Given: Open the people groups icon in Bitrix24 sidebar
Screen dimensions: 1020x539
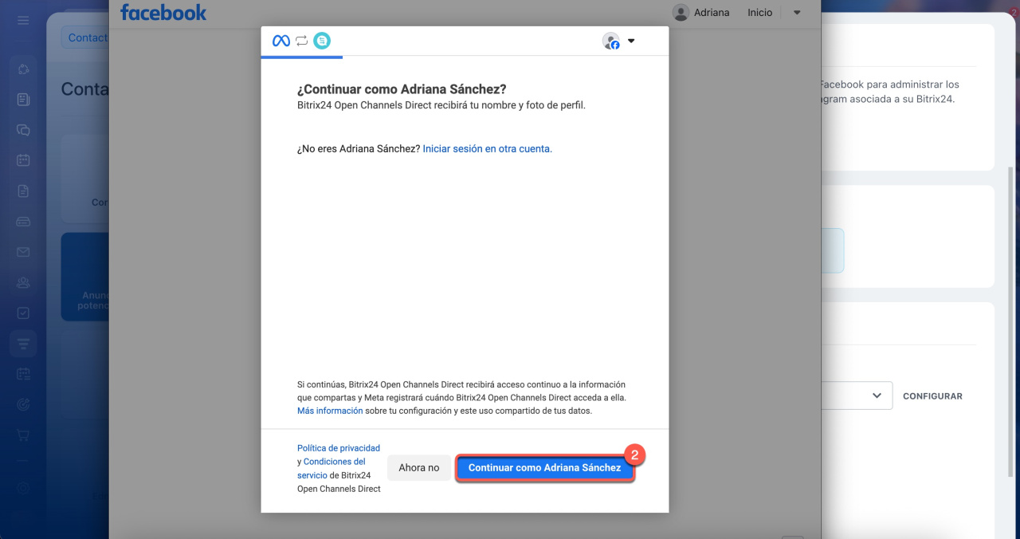Looking at the screenshot, I should (x=23, y=282).
